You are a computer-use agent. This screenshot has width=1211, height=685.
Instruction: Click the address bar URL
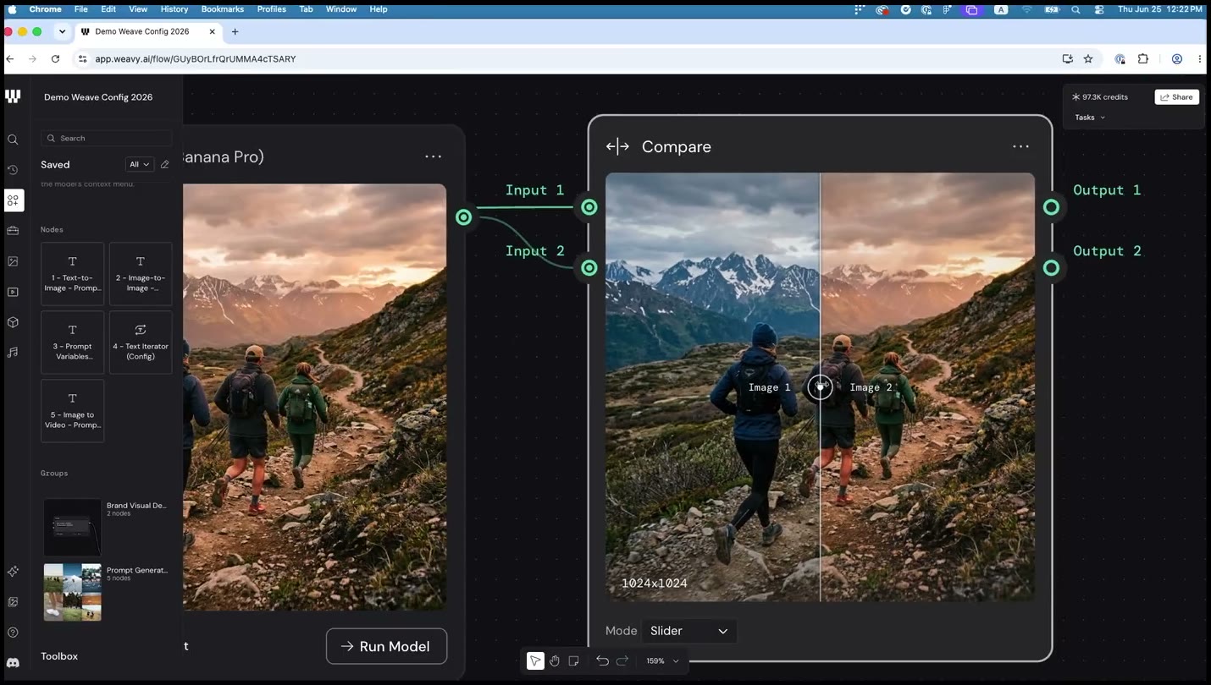pyautogui.click(x=196, y=59)
